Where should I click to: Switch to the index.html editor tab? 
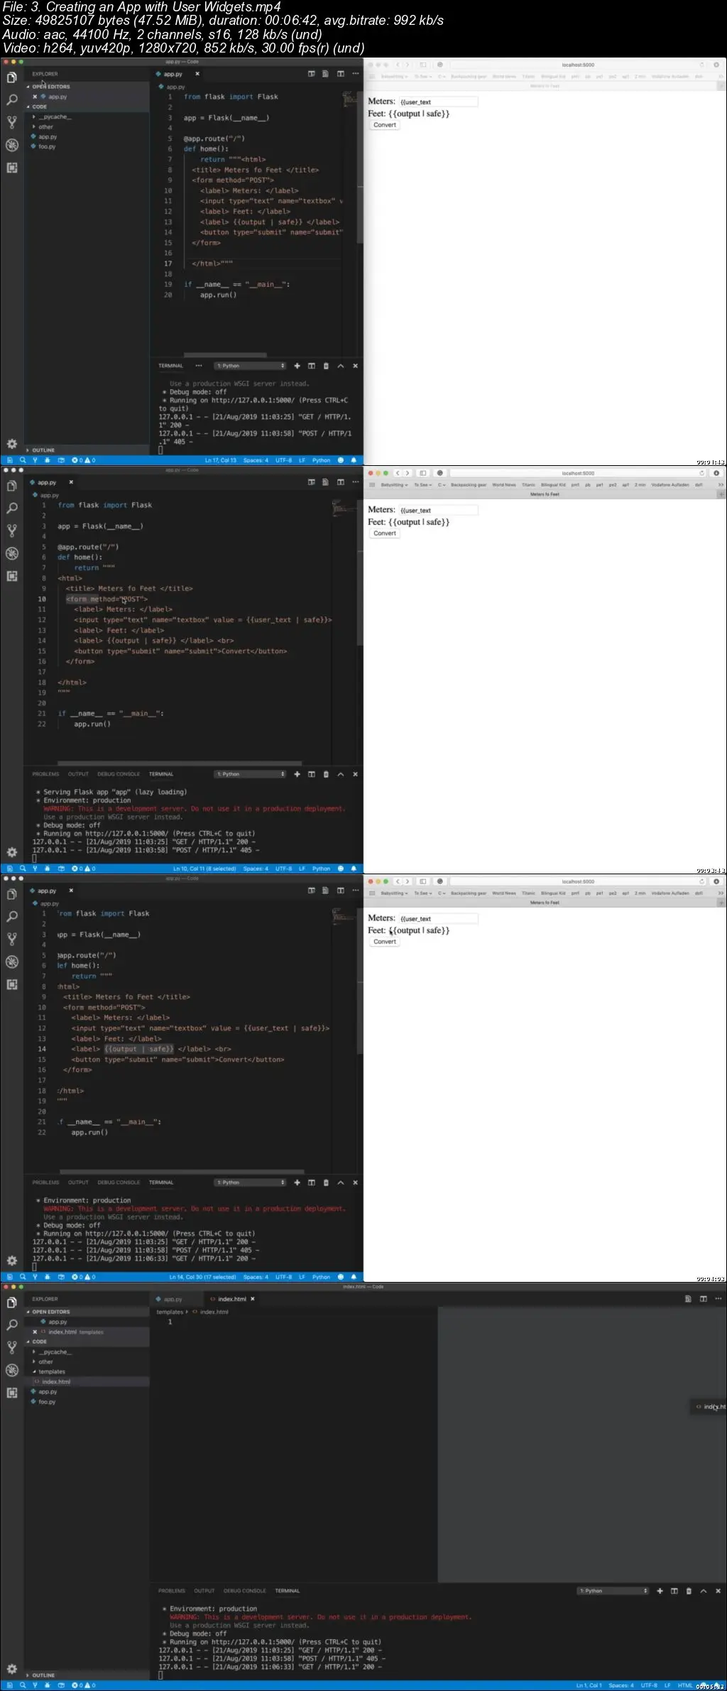231,1299
